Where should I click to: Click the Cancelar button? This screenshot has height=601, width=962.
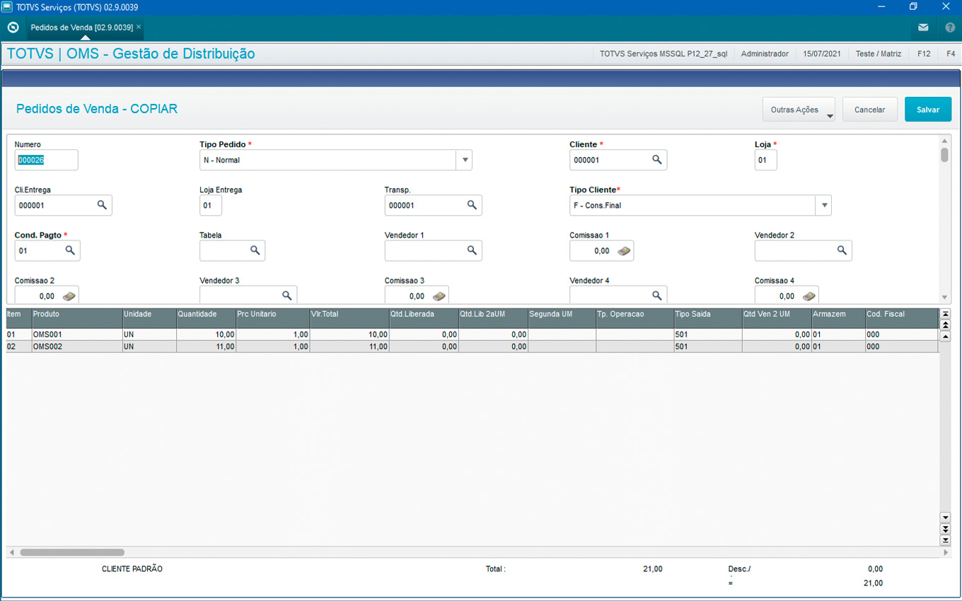[869, 110]
